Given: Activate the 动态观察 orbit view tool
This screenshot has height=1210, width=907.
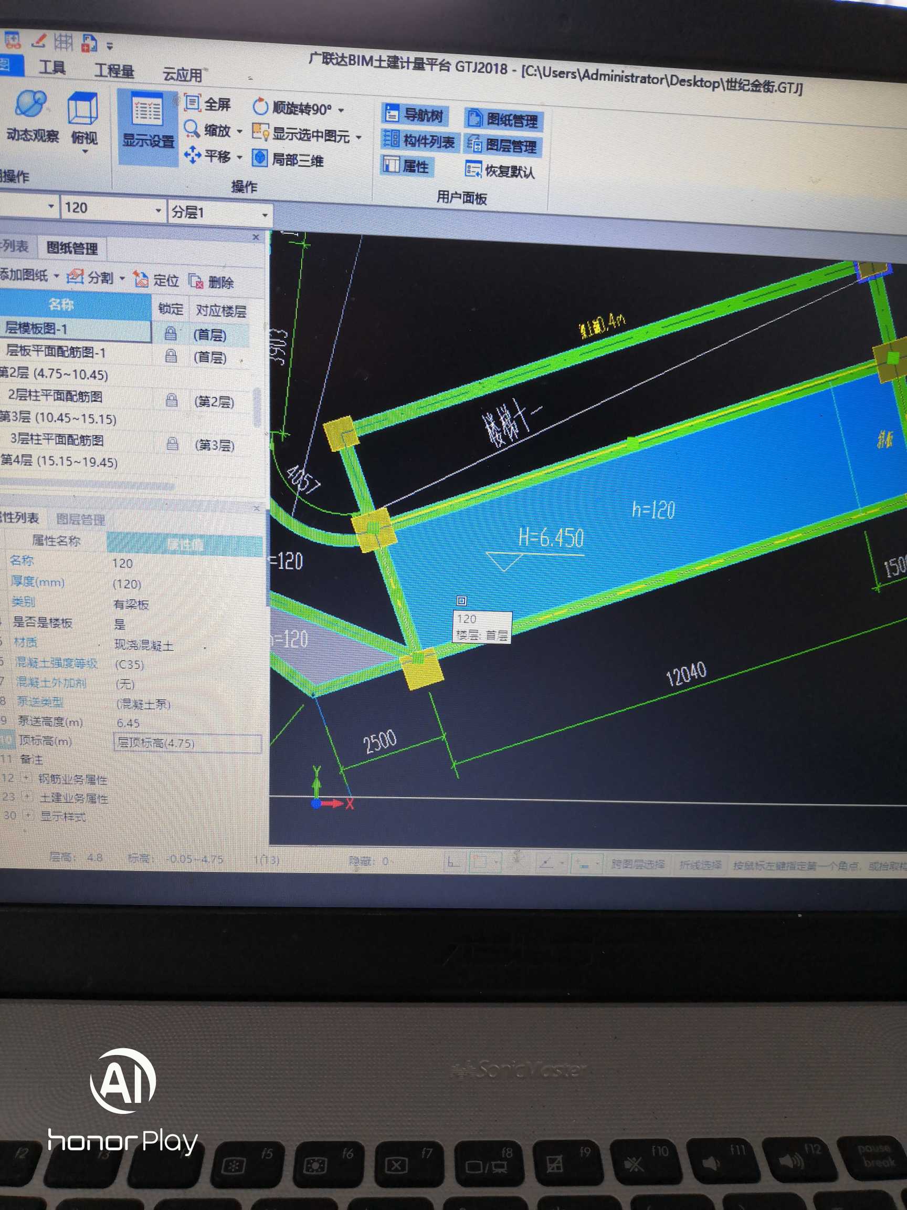Looking at the screenshot, I should 31,117.
